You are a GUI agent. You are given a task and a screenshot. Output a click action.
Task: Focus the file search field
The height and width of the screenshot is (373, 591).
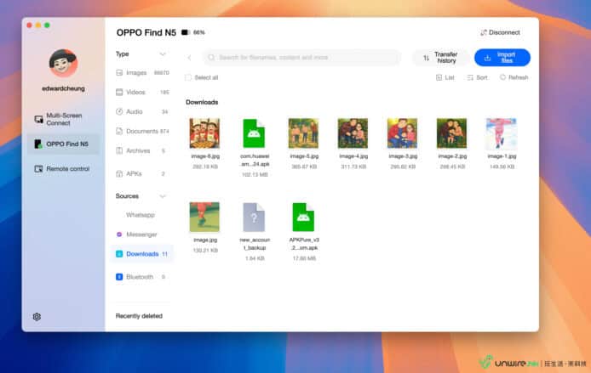click(302, 58)
